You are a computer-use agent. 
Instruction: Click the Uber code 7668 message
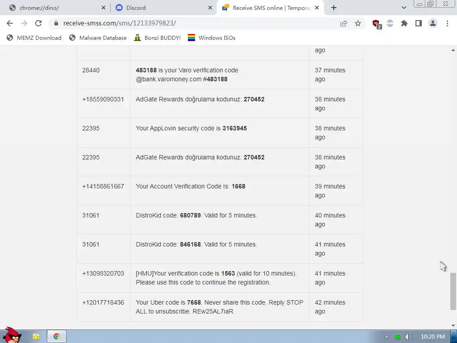click(x=220, y=307)
